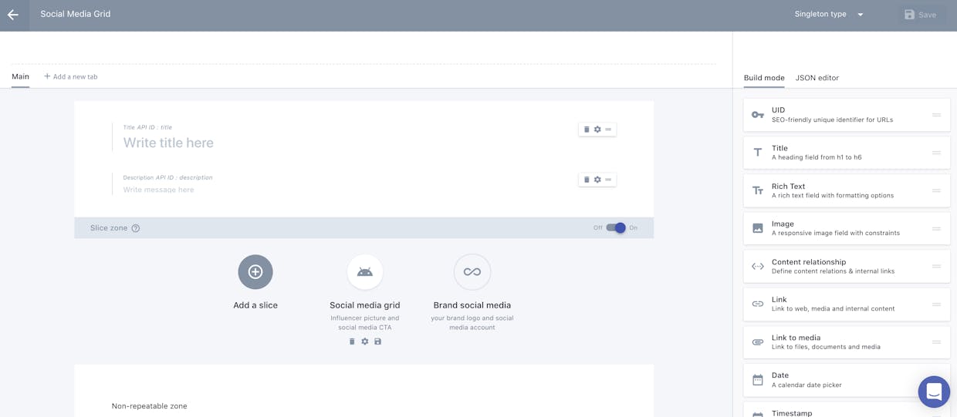Grab the Content relationship drag handle

[x=936, y=267]
